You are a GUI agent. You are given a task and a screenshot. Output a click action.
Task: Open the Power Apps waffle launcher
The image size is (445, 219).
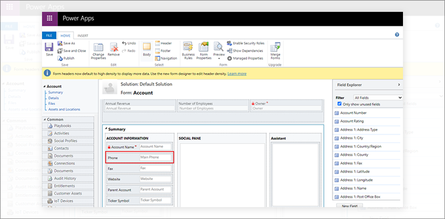[49, 19]
